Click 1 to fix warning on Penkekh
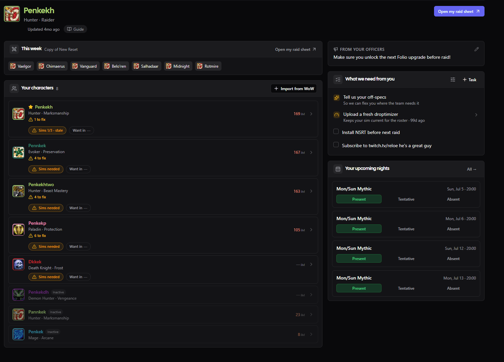The width and height of the screenshot is (504, 362). (x=37, y=119)
